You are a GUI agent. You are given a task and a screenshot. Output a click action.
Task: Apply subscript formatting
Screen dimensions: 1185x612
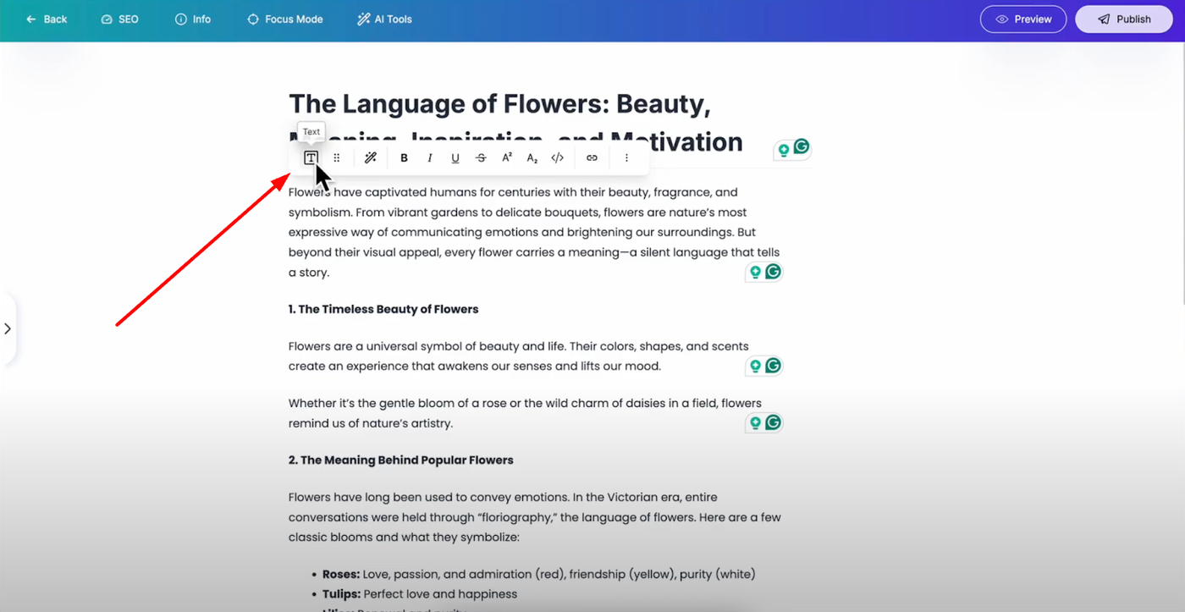click(x=532, y=158)
